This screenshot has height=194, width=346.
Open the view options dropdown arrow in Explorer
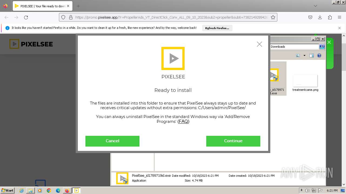pyautogui.click(x=304, y=56)
